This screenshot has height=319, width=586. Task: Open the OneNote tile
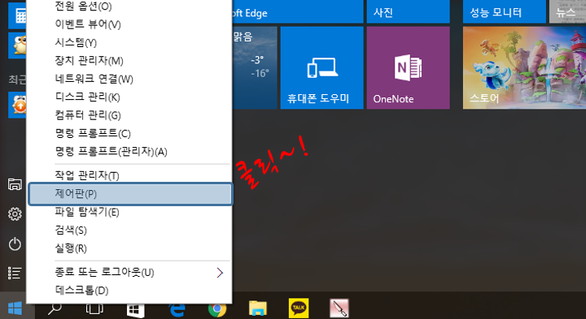(x=408, y=68)
